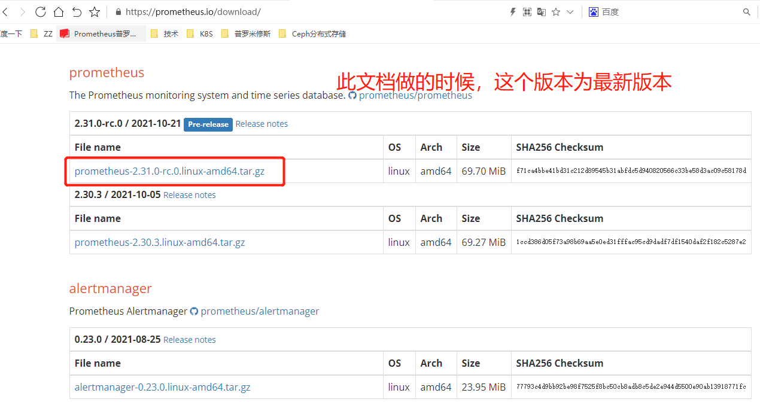Screen dimensions: 760x402
Task: Click the undo/restore closed tab icon
Action: point(77,11)
